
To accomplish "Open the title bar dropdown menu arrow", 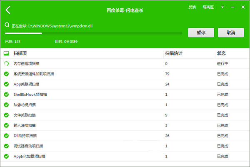I will (x=222, y=7).
